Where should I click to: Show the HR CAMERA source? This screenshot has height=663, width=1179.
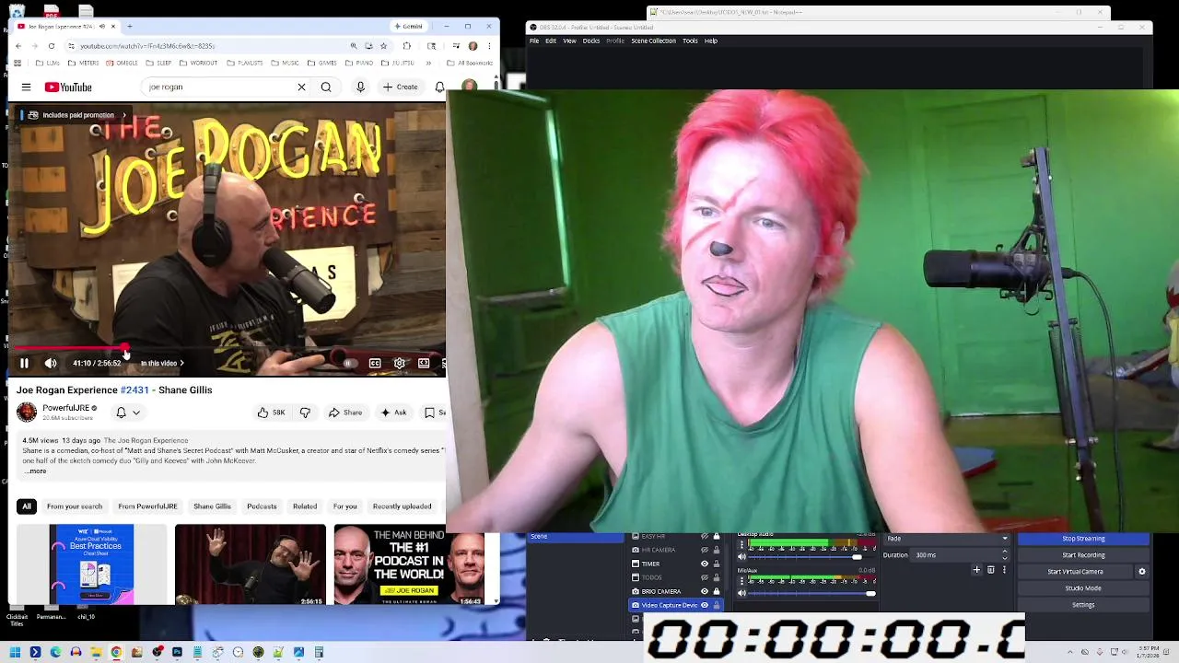coord(705,550)
